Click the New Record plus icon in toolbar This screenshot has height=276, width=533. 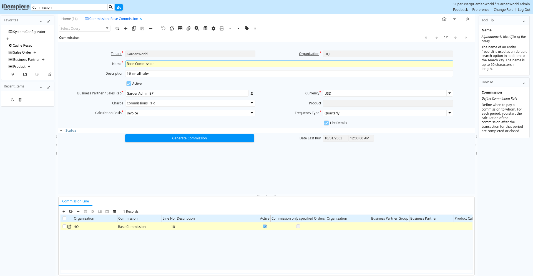pyautogui.click(x=126, y=28)
